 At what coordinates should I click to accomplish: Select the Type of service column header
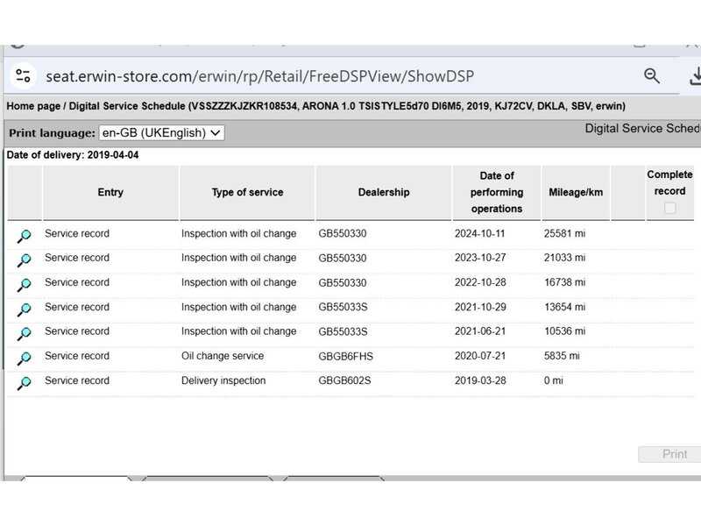247,192
